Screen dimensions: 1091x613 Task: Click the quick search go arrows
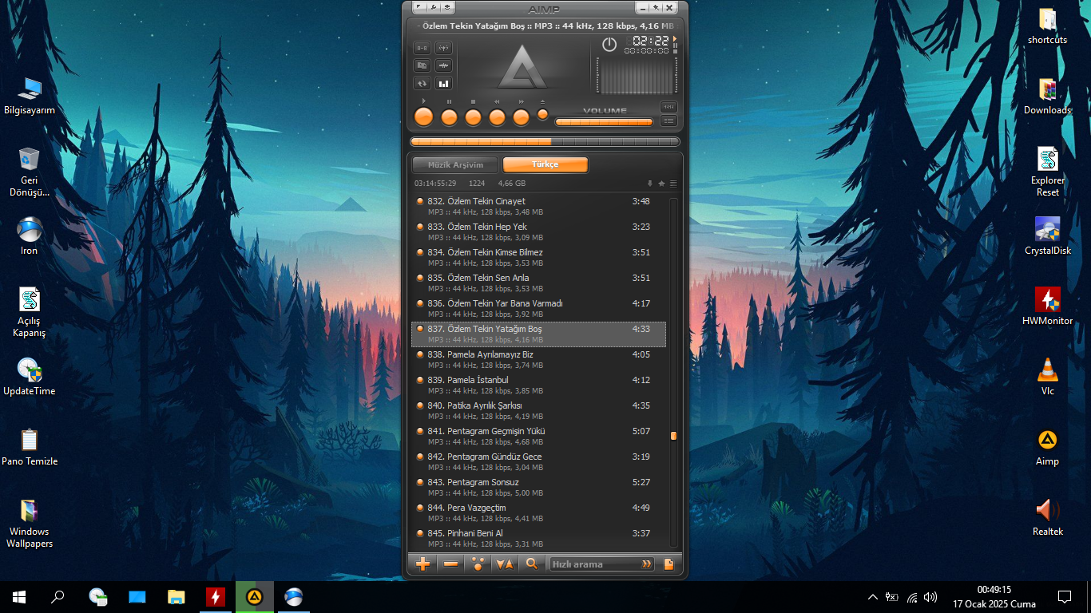(646, 564)
